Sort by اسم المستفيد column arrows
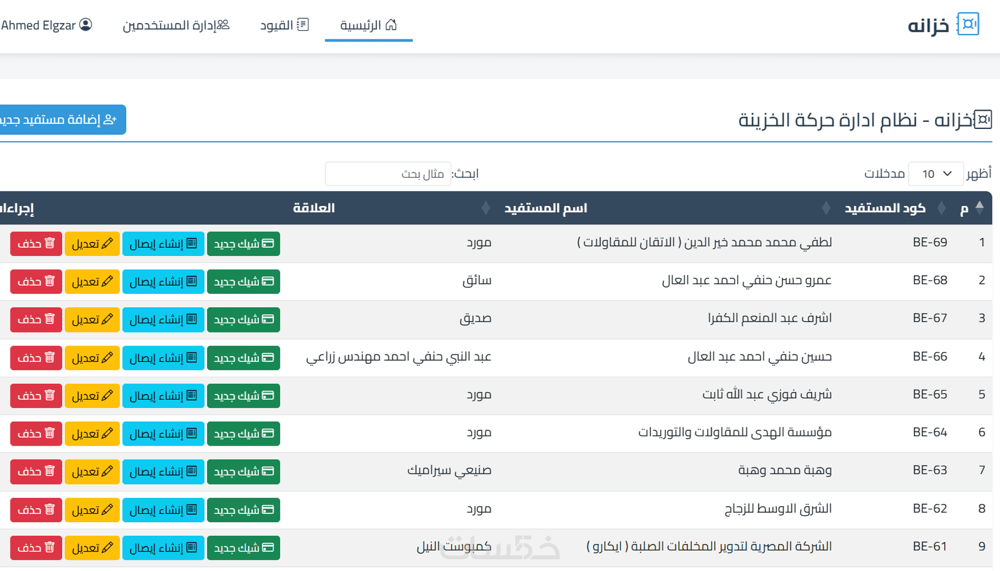This screenshot has height=571, width=1000. [826, 208]
